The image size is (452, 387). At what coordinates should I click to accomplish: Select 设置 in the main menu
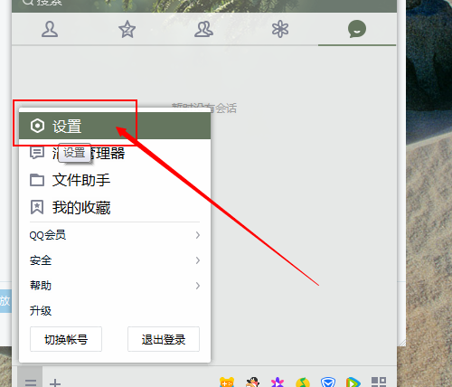[x=115, y=126]
